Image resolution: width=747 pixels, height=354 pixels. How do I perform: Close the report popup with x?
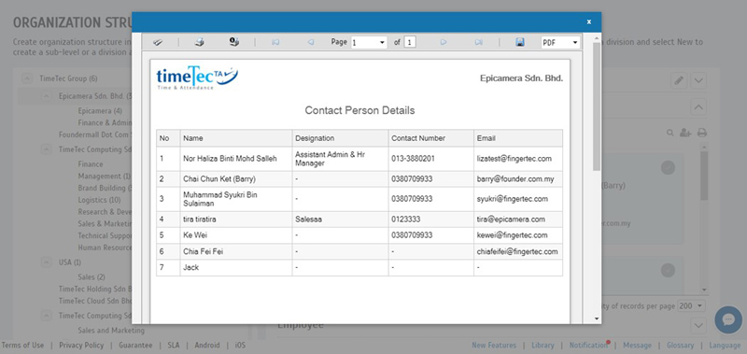pos(589,21)
